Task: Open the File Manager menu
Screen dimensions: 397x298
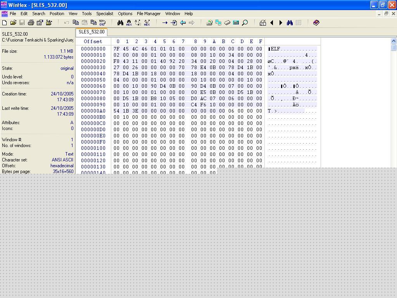Action: 148,14
